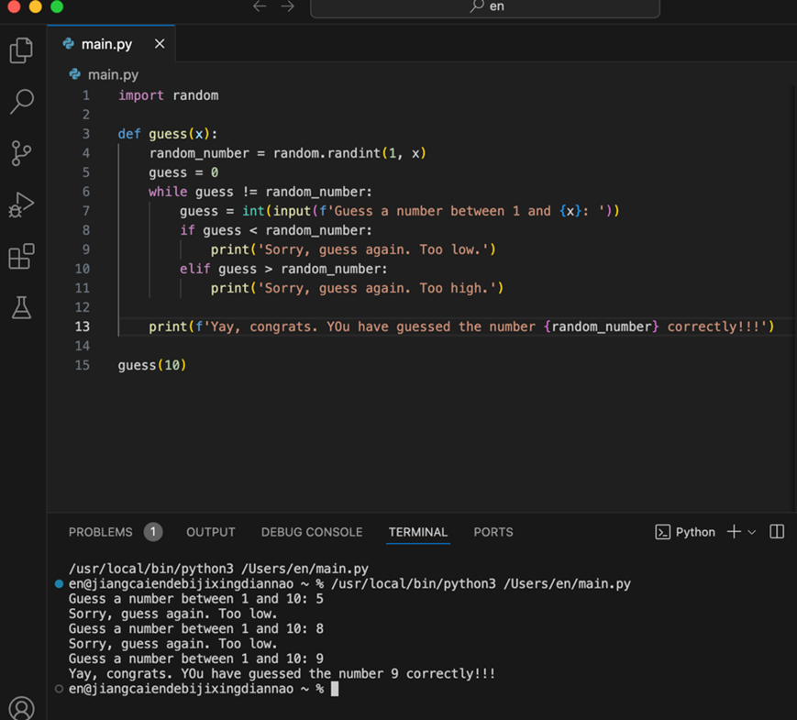Click the 'guess = 0' assignment line

point(183,172)
